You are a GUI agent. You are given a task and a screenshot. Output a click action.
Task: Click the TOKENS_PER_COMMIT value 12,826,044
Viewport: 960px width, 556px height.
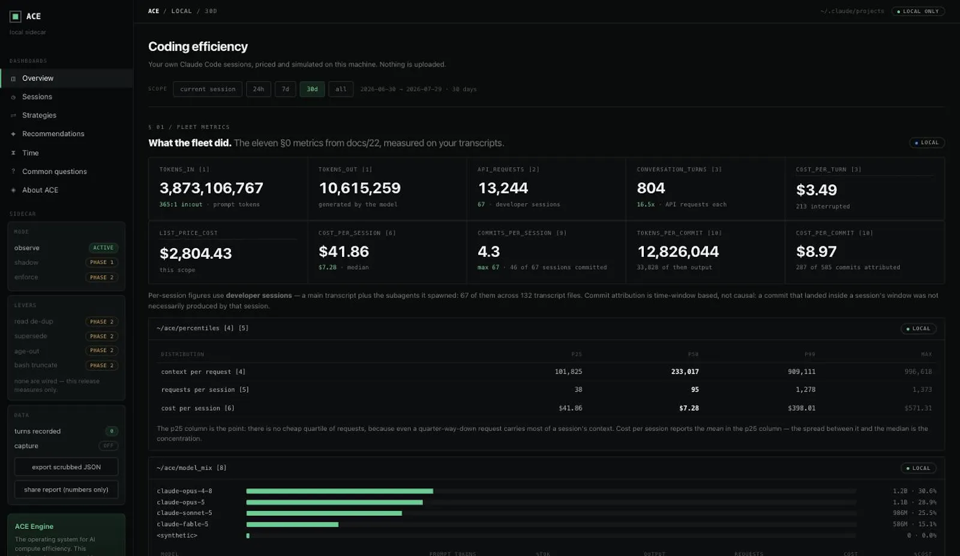tap(678, 252)
